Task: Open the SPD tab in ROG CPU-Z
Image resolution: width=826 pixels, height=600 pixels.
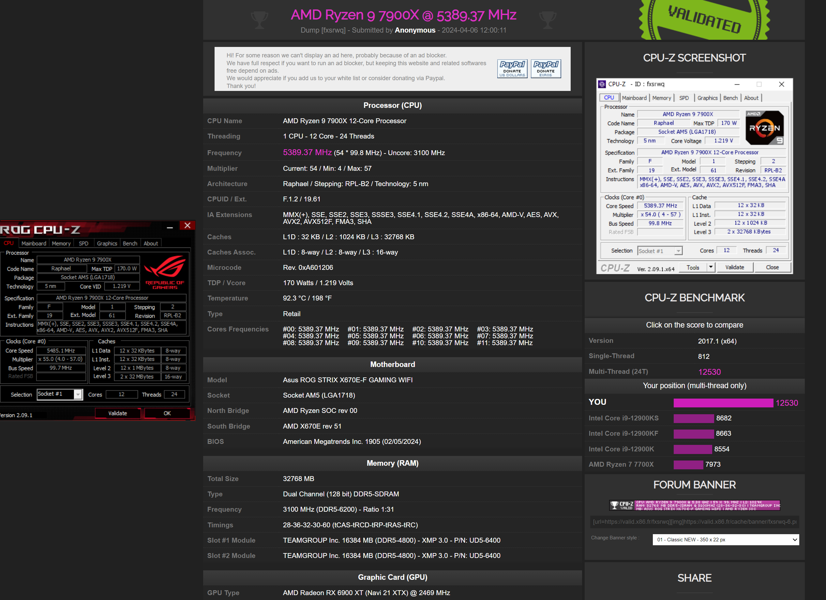Action: (83, 243)
